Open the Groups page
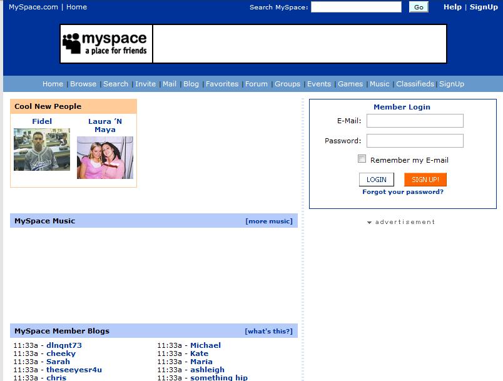Viewport: 503px width, 381px height. (x=287, y=83)
